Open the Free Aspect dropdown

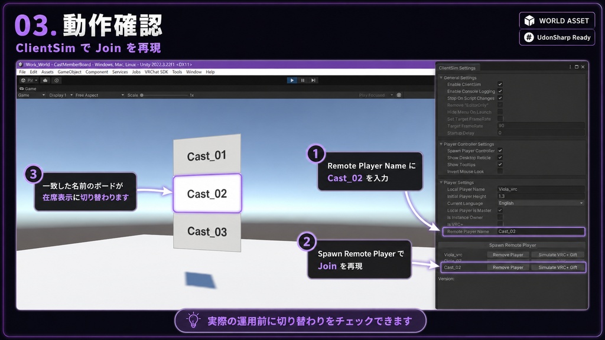coord(99,95)
